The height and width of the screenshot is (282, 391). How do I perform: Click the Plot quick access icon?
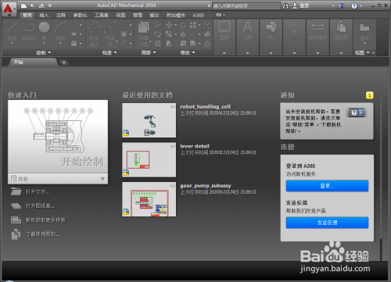[x=41, y=5]
